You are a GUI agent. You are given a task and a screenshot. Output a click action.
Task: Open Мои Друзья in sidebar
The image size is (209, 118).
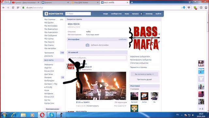tap(49, 23)
